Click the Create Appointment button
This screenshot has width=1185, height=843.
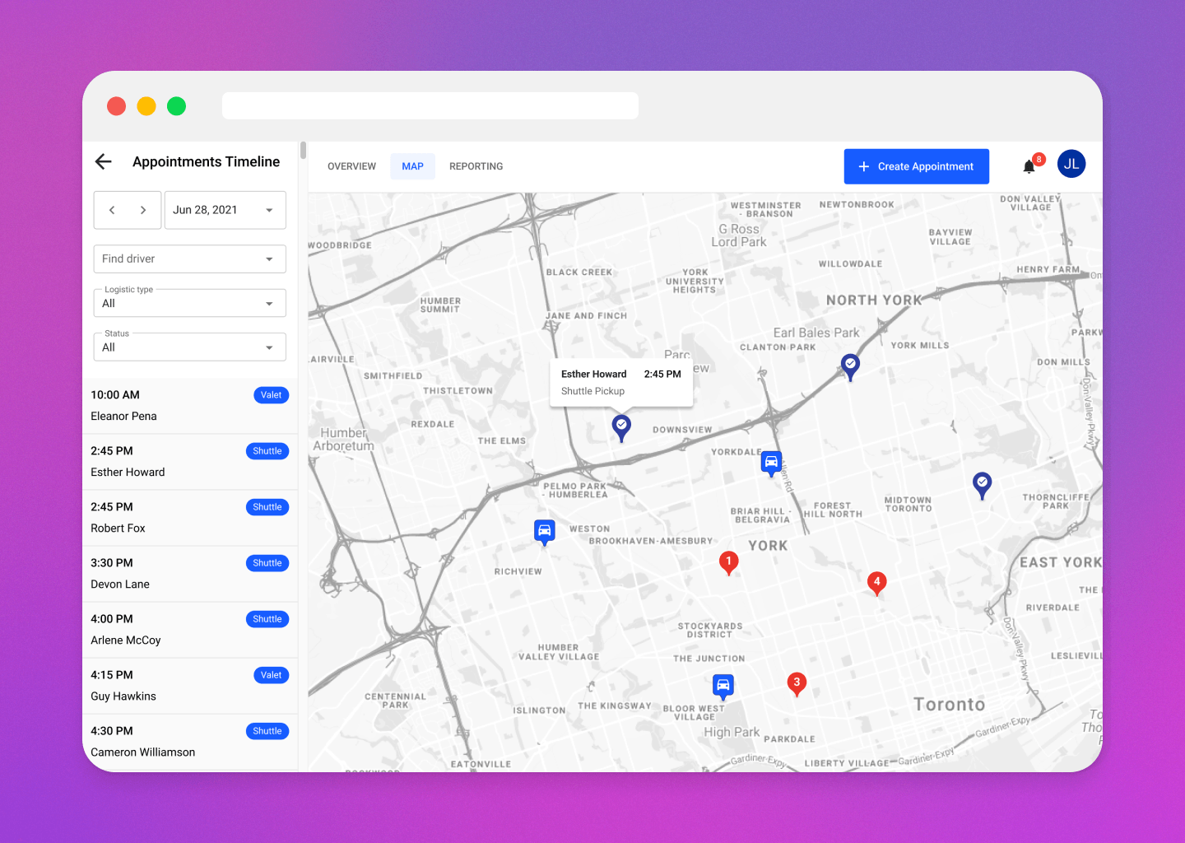916,166
